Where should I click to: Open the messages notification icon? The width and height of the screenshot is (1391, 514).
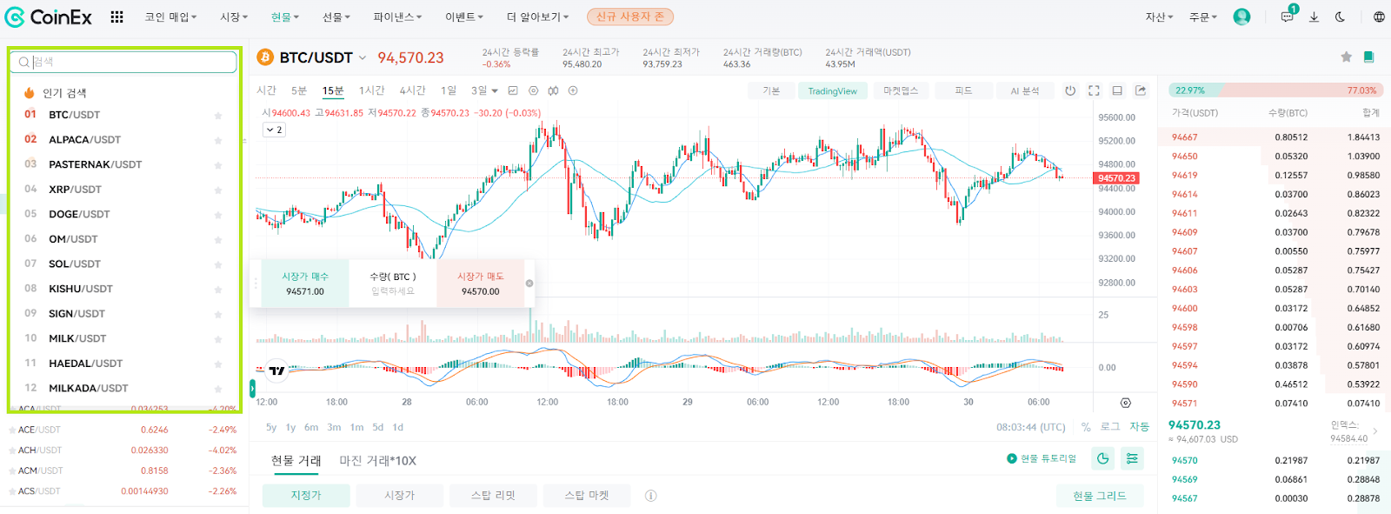click(x=1287, y=17)
